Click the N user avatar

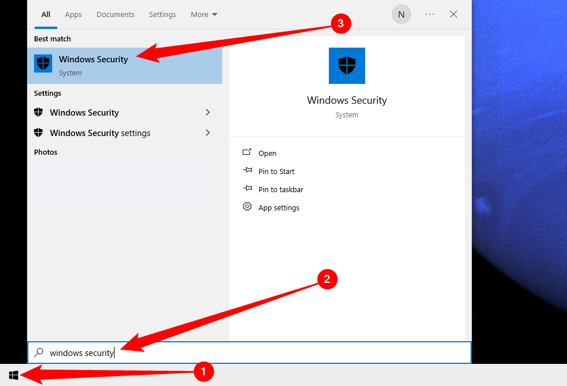[401, 14]
